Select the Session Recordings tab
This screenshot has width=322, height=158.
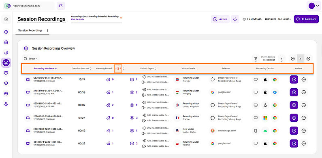(x=30, y=31)
